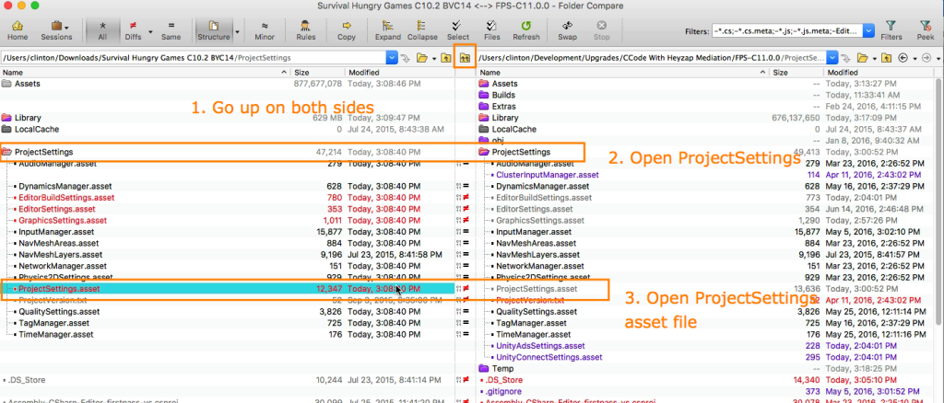This screenshot has width=944, height=403.
Task: Toggle the Same display filter
Action: [x=171, y=30]
